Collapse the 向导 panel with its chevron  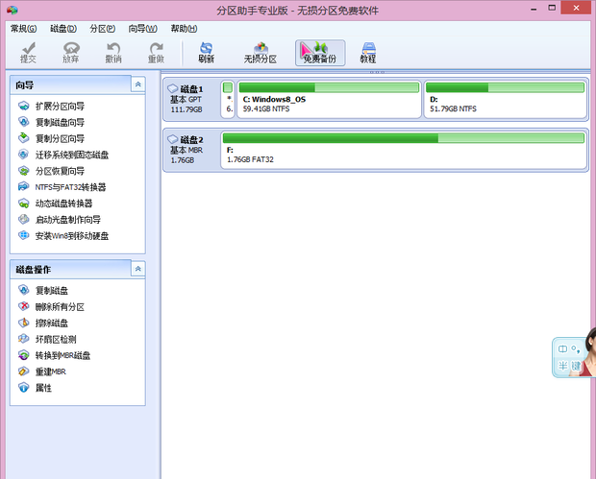tap(137, 85)
